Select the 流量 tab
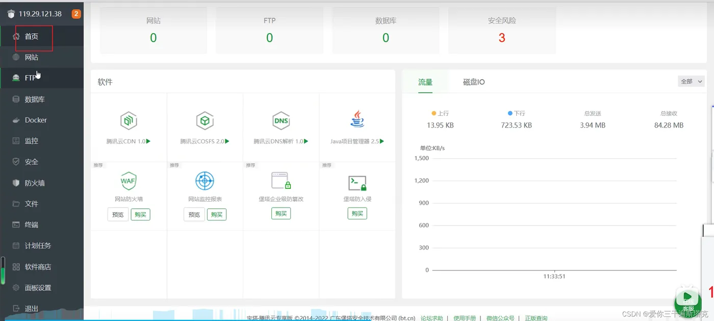This screenshot has height=321, width=714. [x=425, y=82]
